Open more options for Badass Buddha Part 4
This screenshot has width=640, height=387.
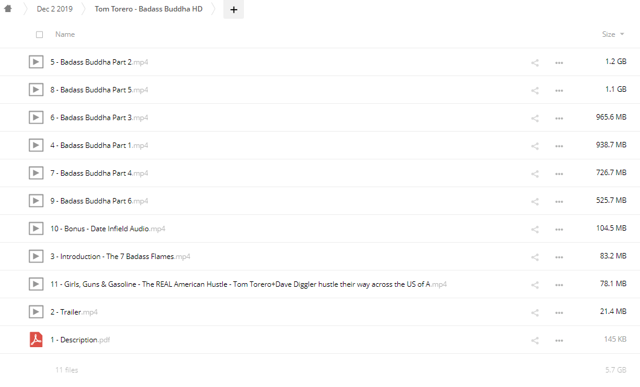pyautogui.click(x=559, y=174)
